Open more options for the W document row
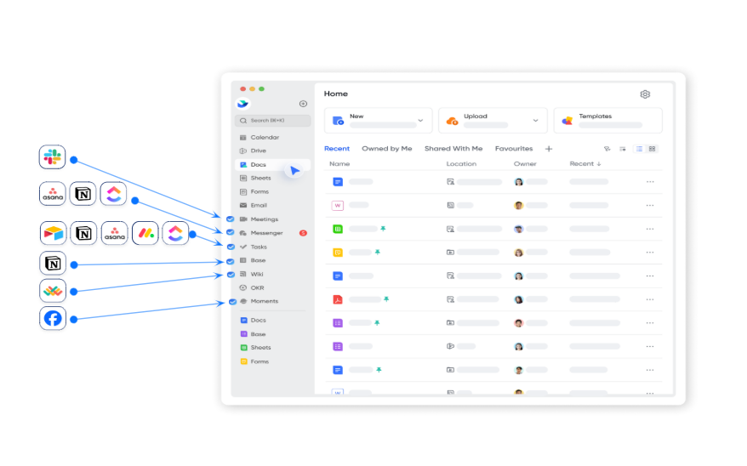 [650, 205]
